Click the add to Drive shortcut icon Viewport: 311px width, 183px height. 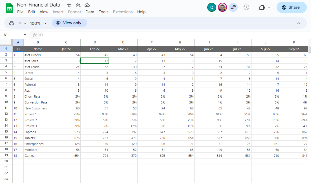pos(78,5)
